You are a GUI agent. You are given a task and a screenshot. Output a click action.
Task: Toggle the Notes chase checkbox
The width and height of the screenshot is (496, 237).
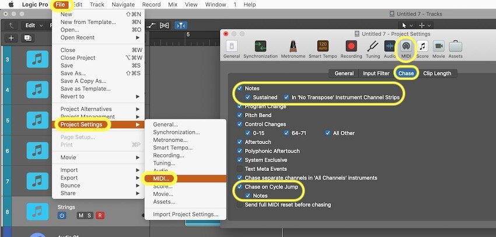[x=240, y=88]
